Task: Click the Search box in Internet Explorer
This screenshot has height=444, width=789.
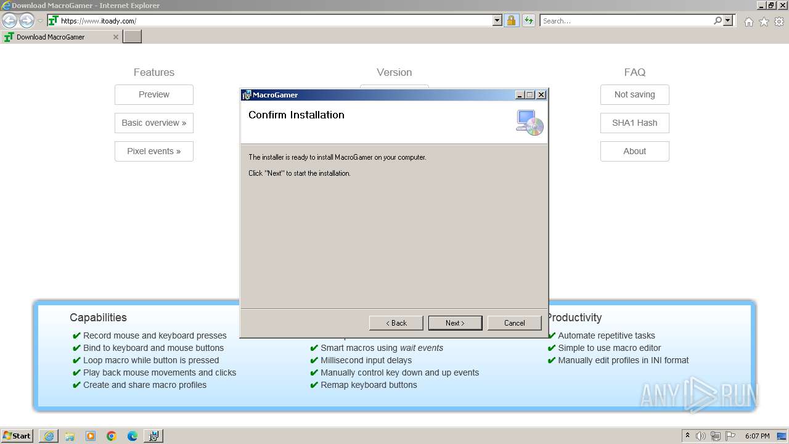Action: click(x=626, y=21)
